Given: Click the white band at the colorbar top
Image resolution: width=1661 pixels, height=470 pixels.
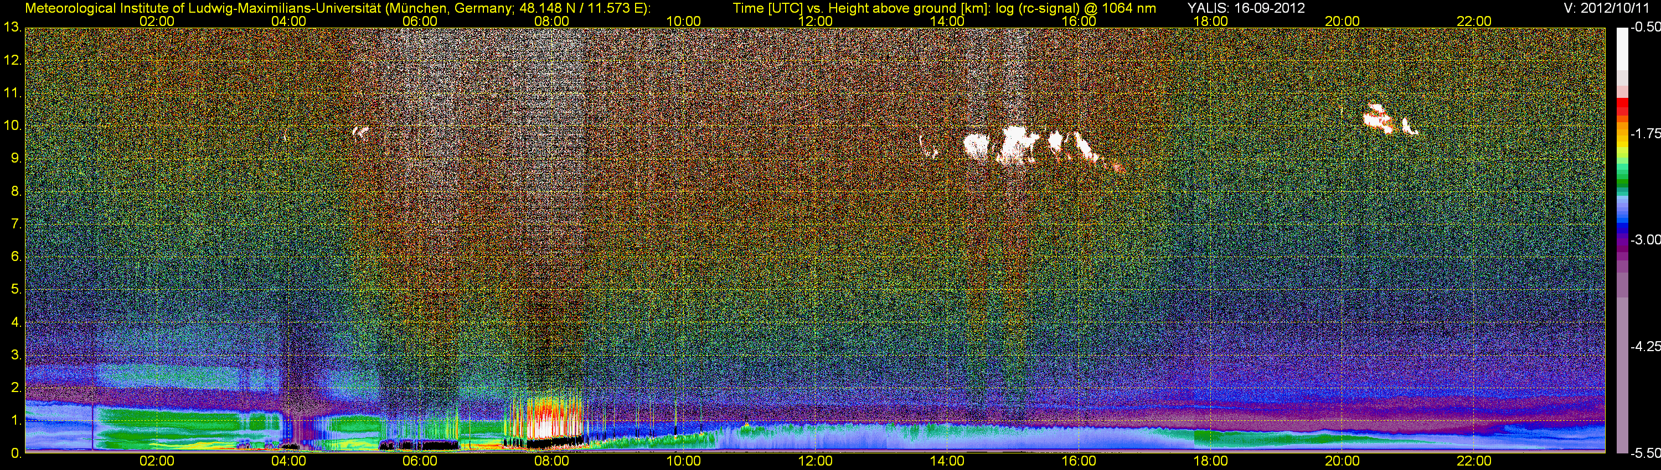Looking at the screenshot, I should click(x=1622, y=48).
